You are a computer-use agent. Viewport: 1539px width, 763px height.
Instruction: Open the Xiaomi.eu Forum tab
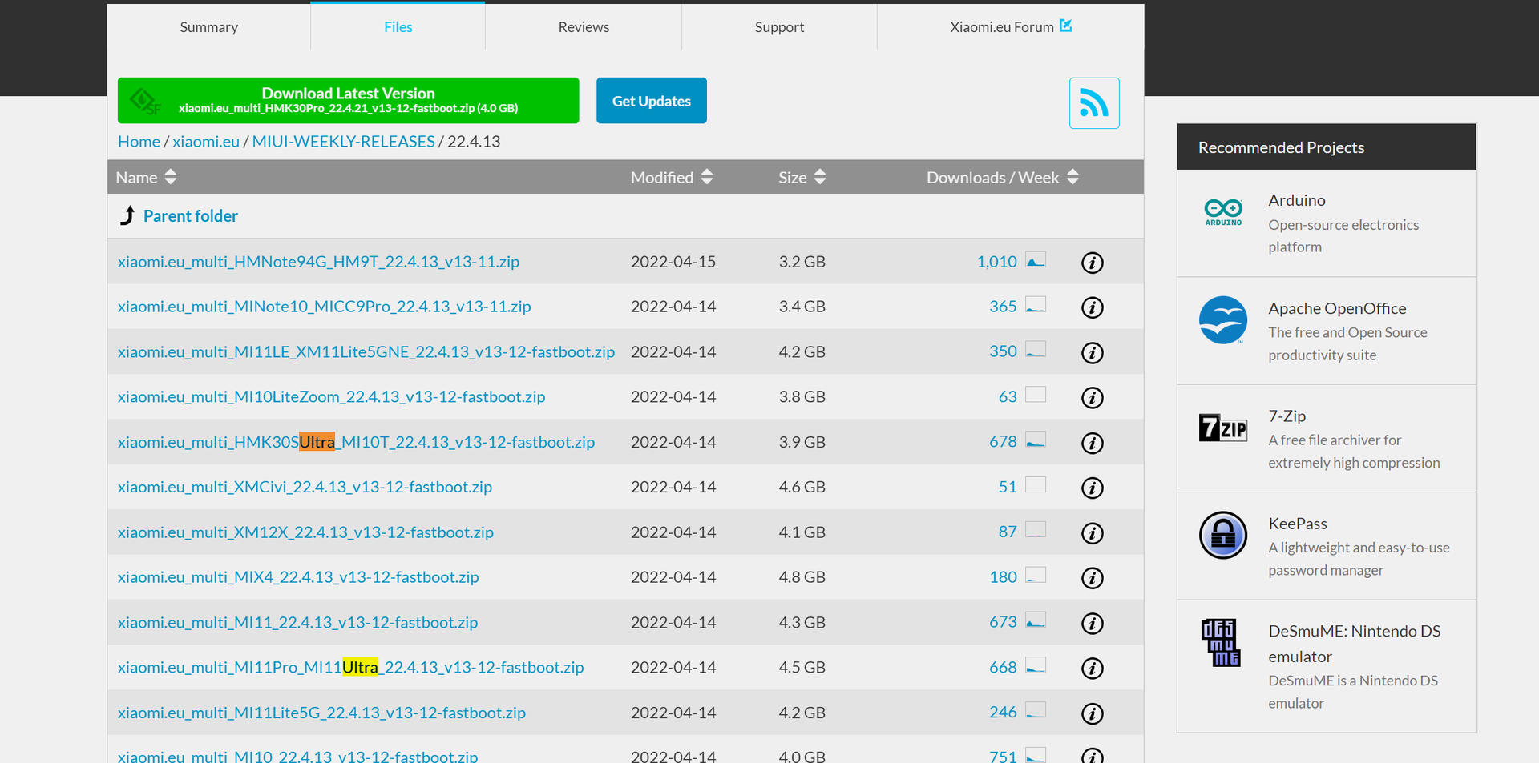(1011, 27)
